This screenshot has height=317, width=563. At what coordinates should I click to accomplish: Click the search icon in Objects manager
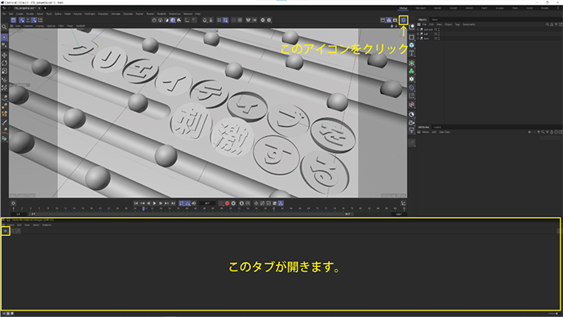coord(547,24)
